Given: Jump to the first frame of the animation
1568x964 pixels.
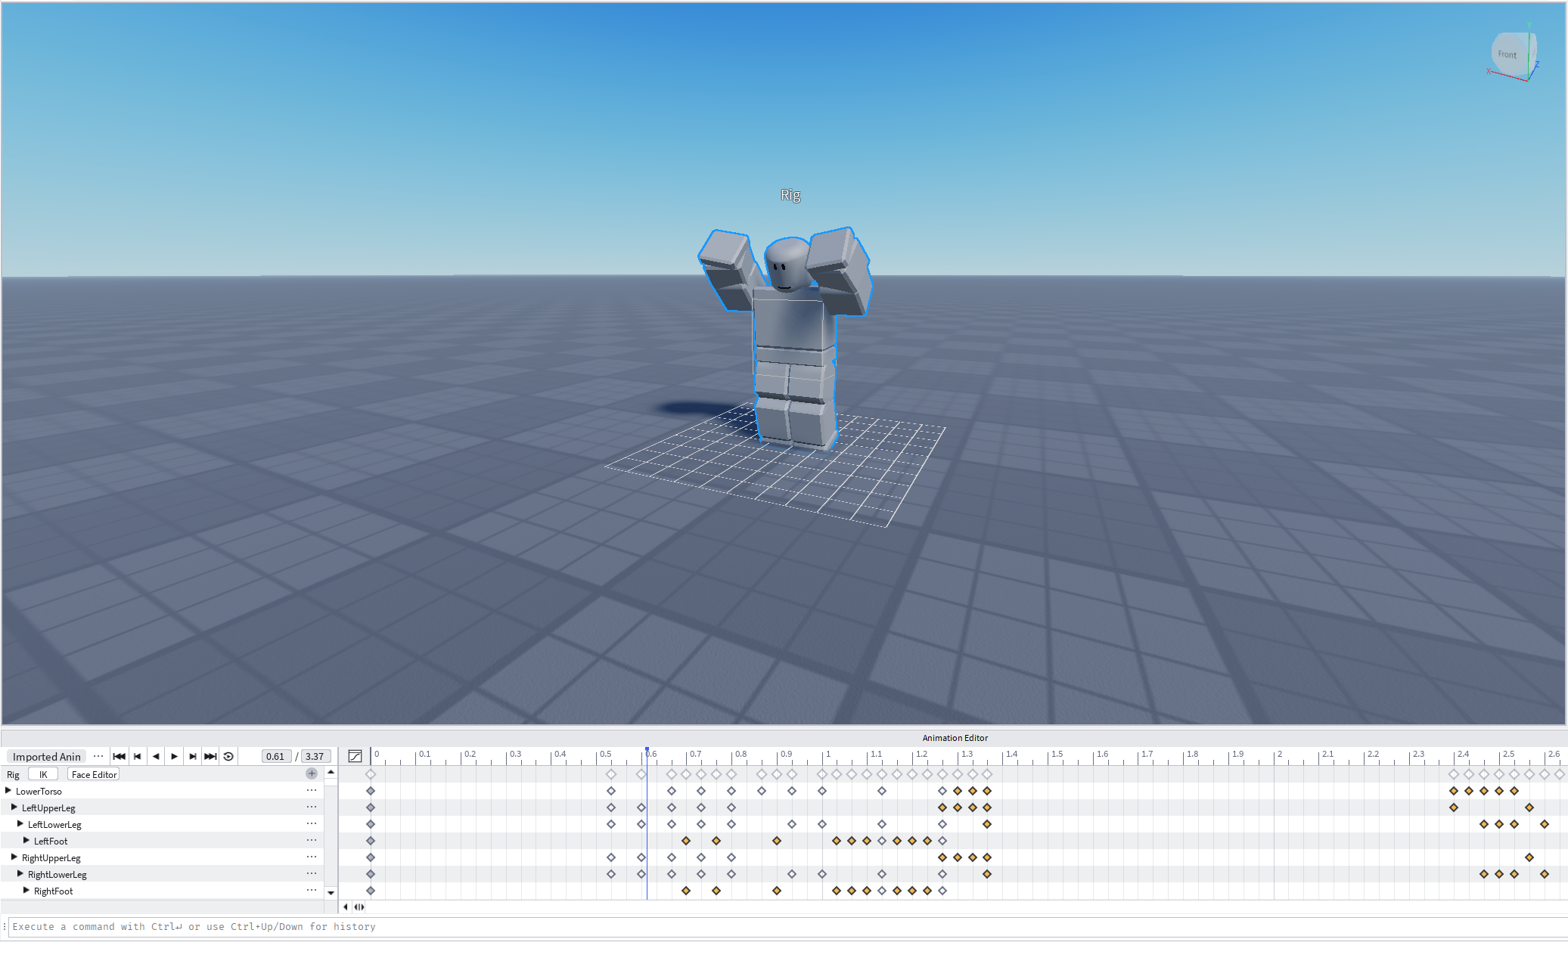Looking at the screenshot, I should pyautogui.click(x=119, y=756).
